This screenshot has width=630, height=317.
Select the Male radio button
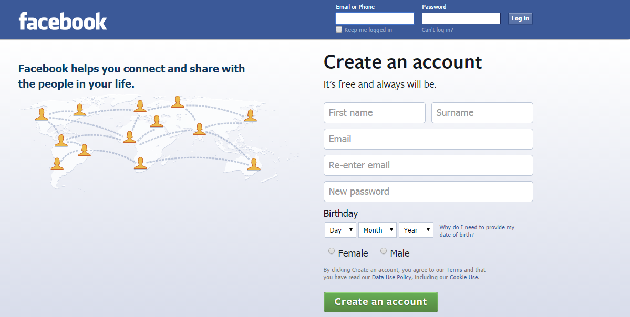(384, 251)
